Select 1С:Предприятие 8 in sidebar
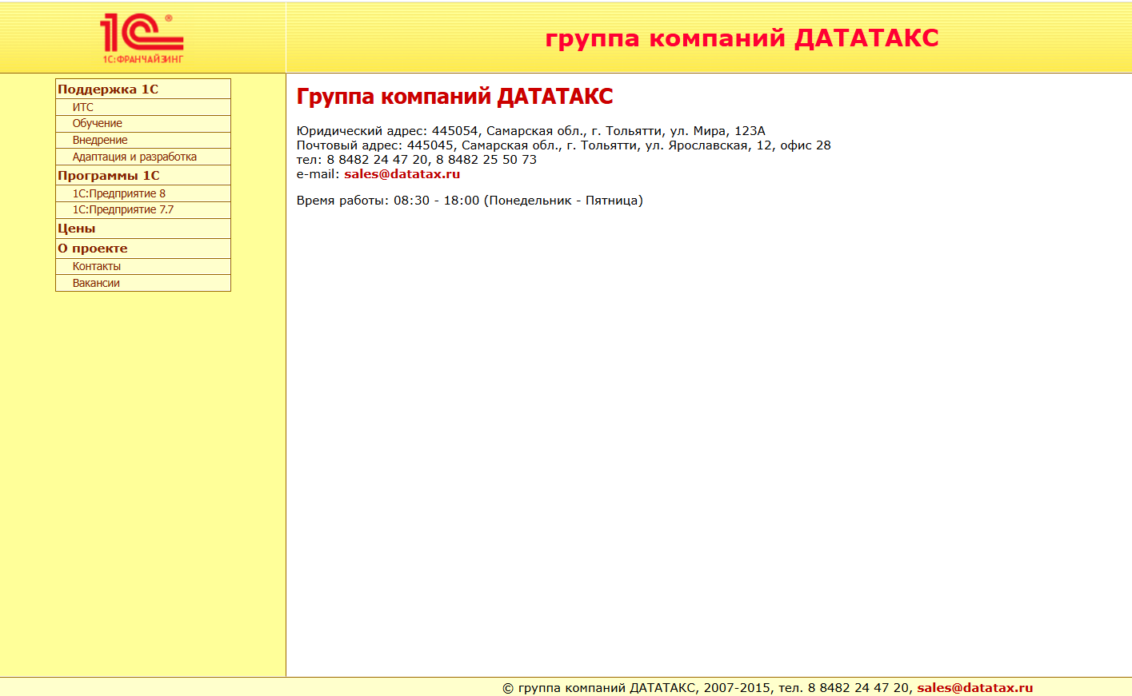1132x696 pixels. click(x=119, y=193)
